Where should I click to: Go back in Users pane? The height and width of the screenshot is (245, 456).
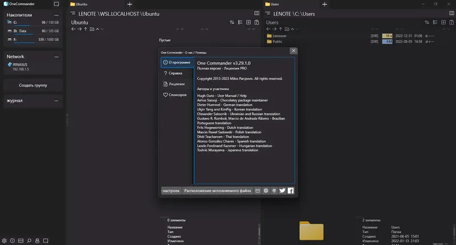[x=268, y=29]
